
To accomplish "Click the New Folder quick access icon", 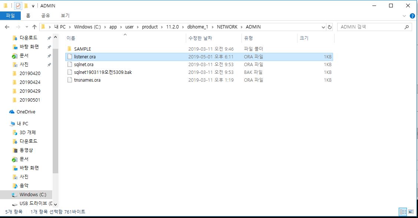I will [26, 6].
